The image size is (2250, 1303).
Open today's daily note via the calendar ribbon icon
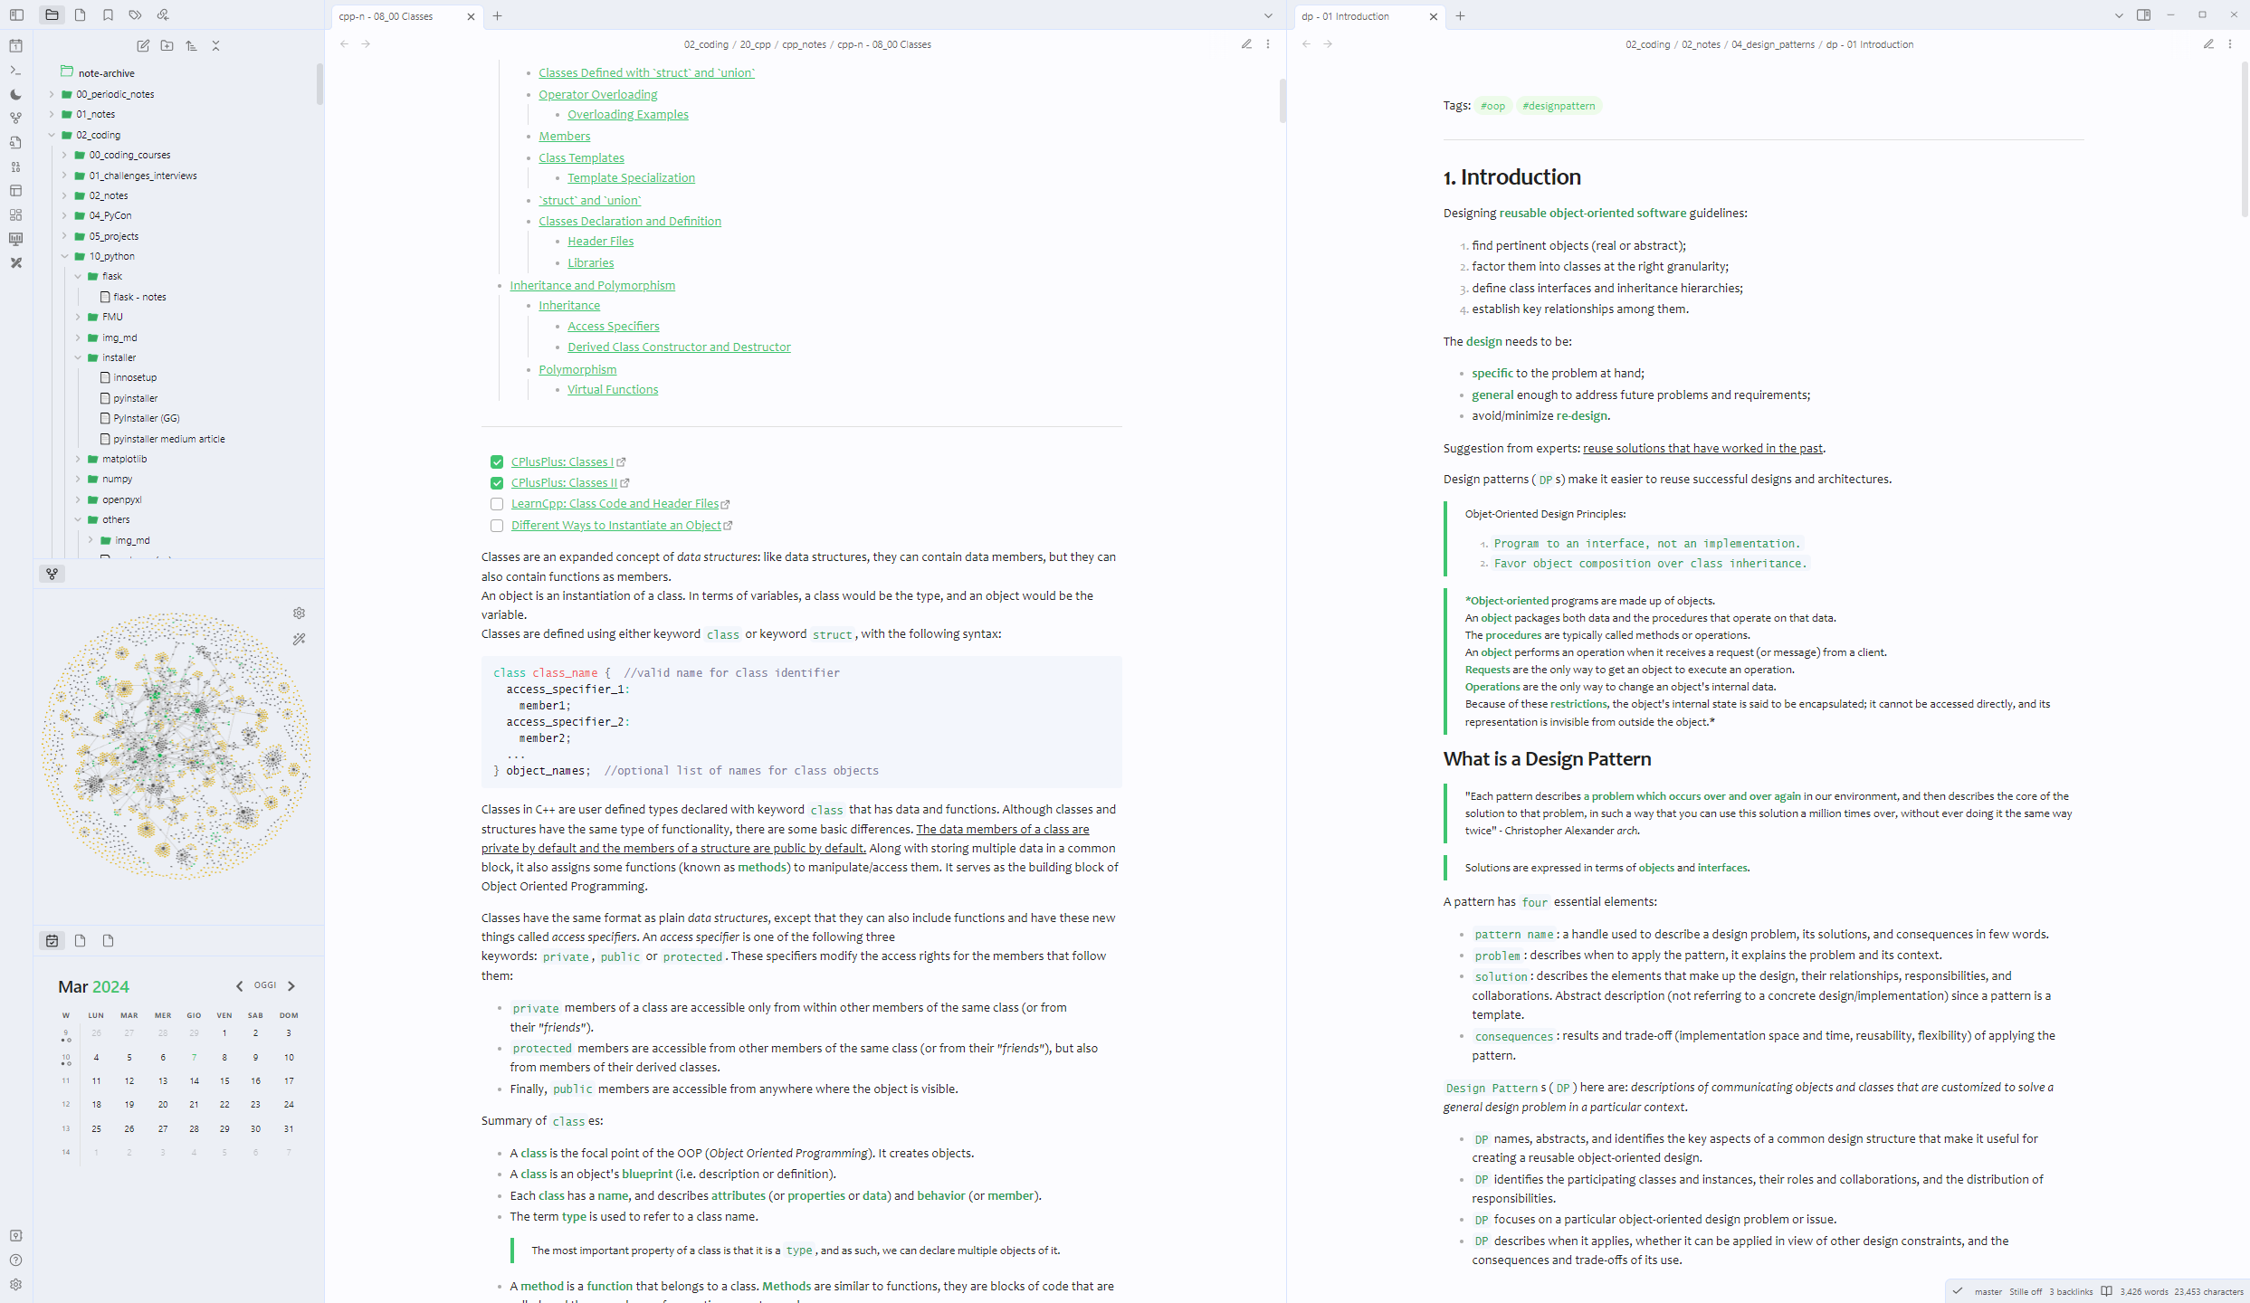click(x=15, y=46)
